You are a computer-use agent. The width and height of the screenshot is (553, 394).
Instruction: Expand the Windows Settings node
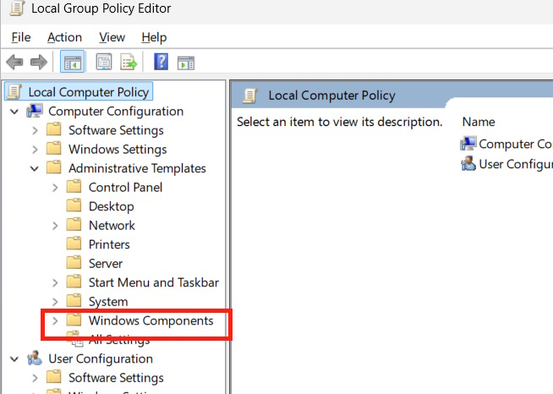tap(35, 150)
